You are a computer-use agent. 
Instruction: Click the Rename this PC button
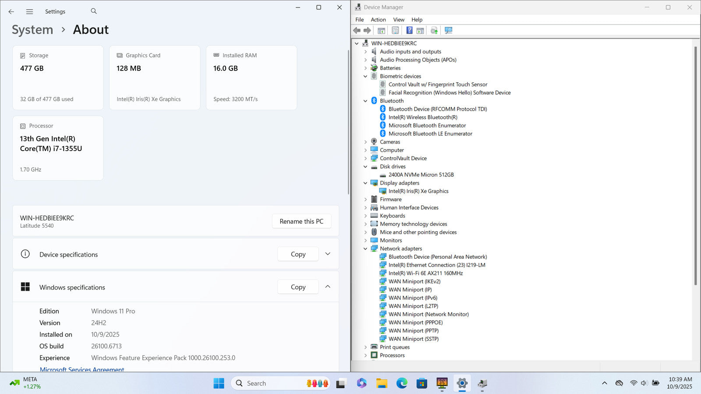point(301,222)
